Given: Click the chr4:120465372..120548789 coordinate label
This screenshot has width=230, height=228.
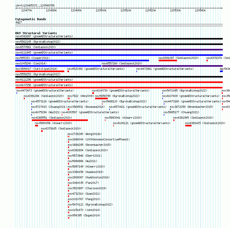Looking at the screenshot, I should (35, 5).
